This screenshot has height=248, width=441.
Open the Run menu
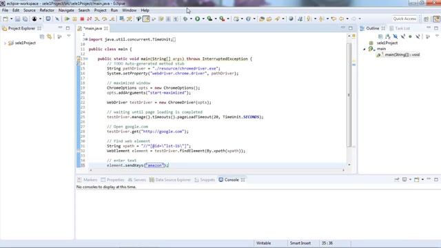(114, 10)
